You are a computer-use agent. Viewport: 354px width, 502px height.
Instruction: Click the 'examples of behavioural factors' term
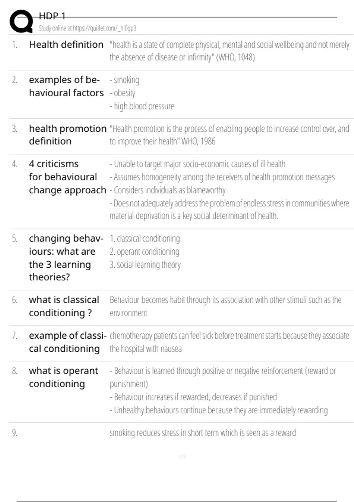point(66,86)
